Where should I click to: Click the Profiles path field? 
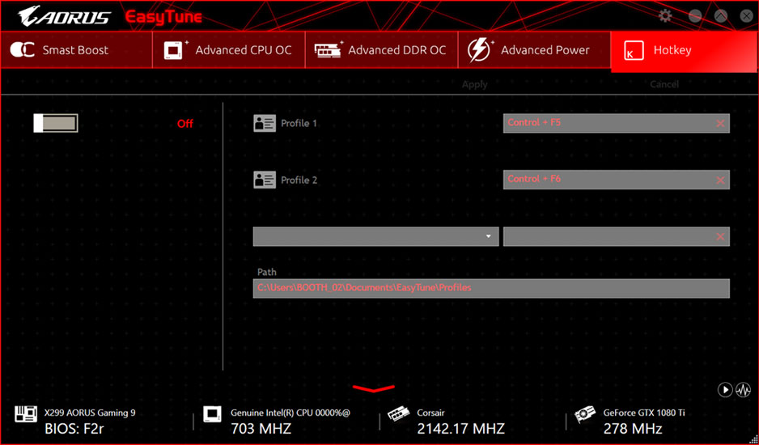click(490, 288)
